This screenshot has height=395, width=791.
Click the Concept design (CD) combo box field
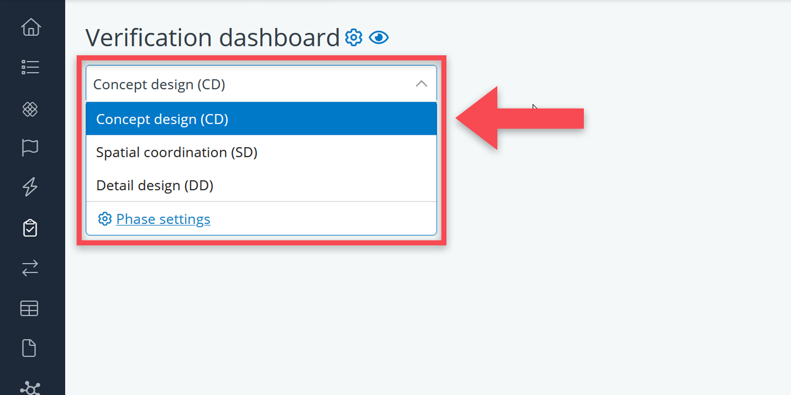[x=247, y=84]
